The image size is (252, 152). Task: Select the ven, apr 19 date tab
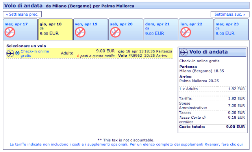pos(91,29)
